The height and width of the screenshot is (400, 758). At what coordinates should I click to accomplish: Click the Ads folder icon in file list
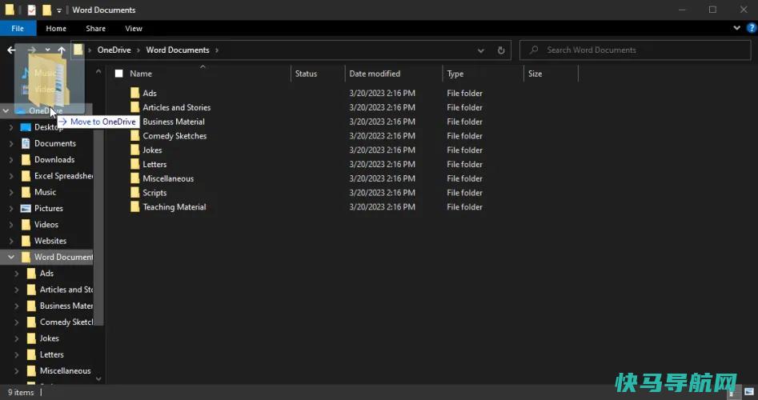135,93
